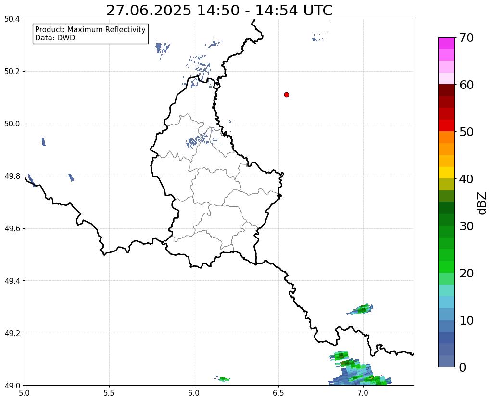Select the "Product: Maximum Reflectivity" label
The image size is (492, 401).
coord(90,29)
